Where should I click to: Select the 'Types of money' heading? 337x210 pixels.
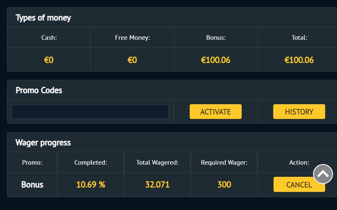(x=43, y=18)
